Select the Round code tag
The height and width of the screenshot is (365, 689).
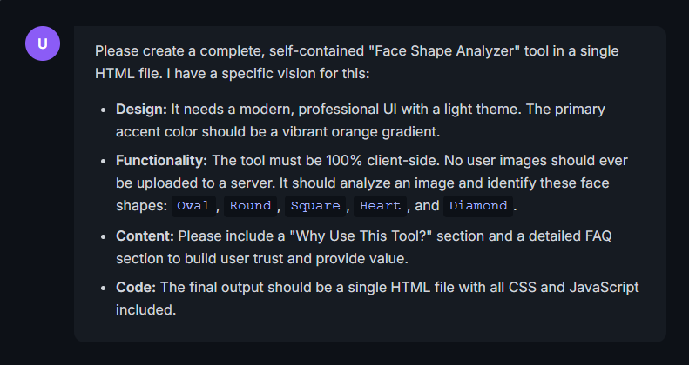pos(250,206)
